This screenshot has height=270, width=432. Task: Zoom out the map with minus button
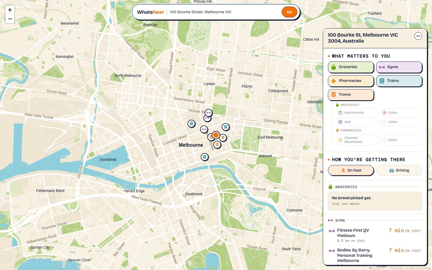10,19
